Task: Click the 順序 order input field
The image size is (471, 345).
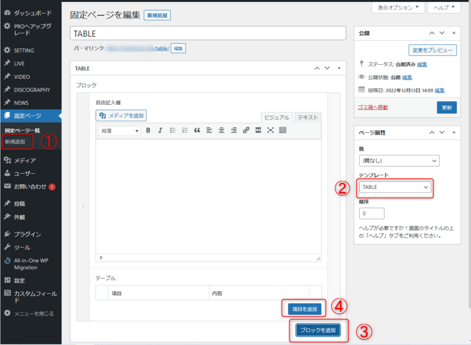Action: tap(371, 214)
